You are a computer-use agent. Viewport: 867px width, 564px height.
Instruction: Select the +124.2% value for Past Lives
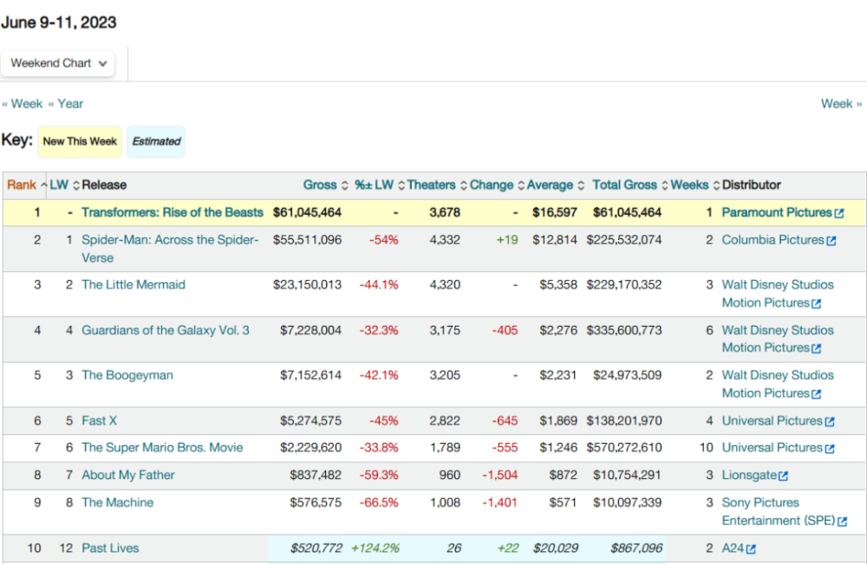tap(375, 548)
